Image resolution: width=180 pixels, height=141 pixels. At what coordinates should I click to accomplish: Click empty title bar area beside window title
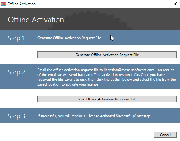click(103, 4)
